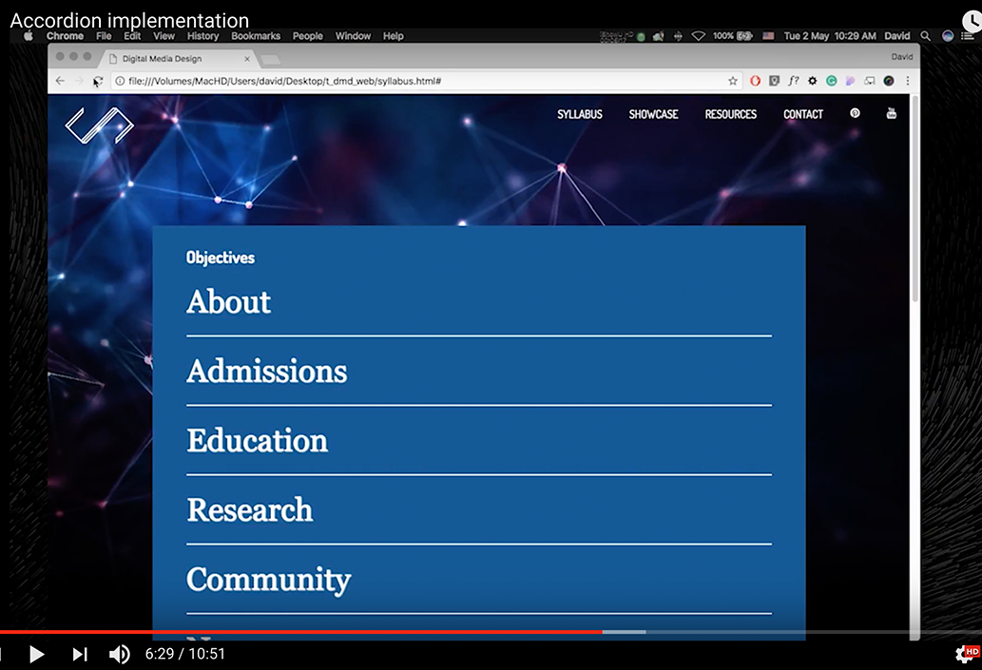Open the Grammarly extension icon
The image size is (982, 670).
point(831,82)
